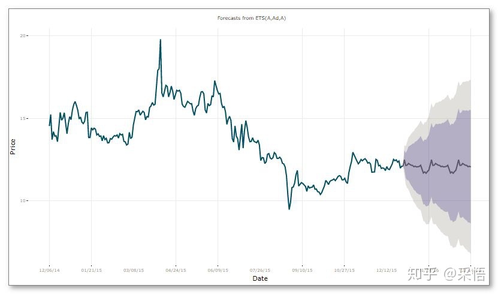
Task: Click the 03/08/15 date tick label
Action: [134, 270]
